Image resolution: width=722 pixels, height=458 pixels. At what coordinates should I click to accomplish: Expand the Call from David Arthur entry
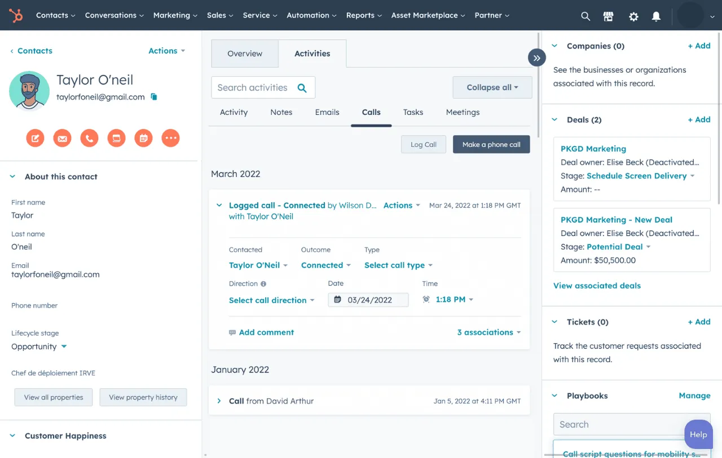pyautogui.click(x=219, y=401)
